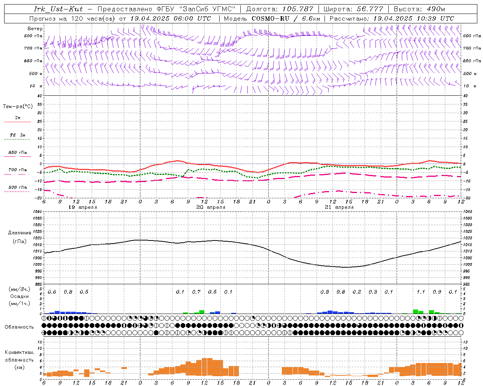Click the station name Irk_Ust-Kut
483x386 pixels.
(58, 9)
